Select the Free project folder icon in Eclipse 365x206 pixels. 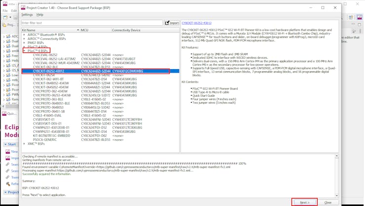pyautogui.click(x=8, y=56)
